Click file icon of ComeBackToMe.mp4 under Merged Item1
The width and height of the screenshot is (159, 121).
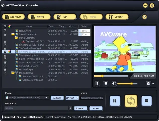pyautogui.click(x=20, y=80)
